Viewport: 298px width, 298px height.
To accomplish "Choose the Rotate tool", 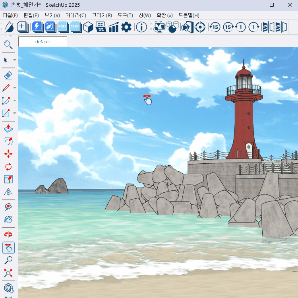I will (x=8, y=166).
